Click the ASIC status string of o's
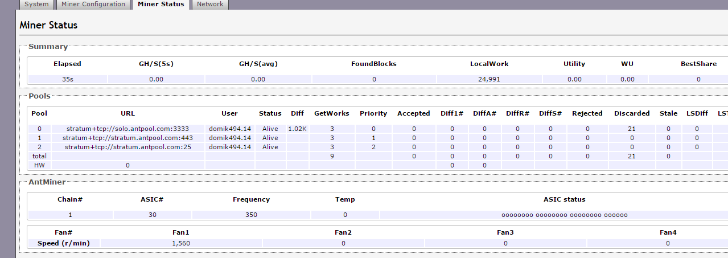This screenshot has width=728, height=258. coord(565,215)
